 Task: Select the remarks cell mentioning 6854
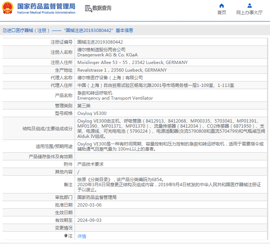click(x=171, y=184)
